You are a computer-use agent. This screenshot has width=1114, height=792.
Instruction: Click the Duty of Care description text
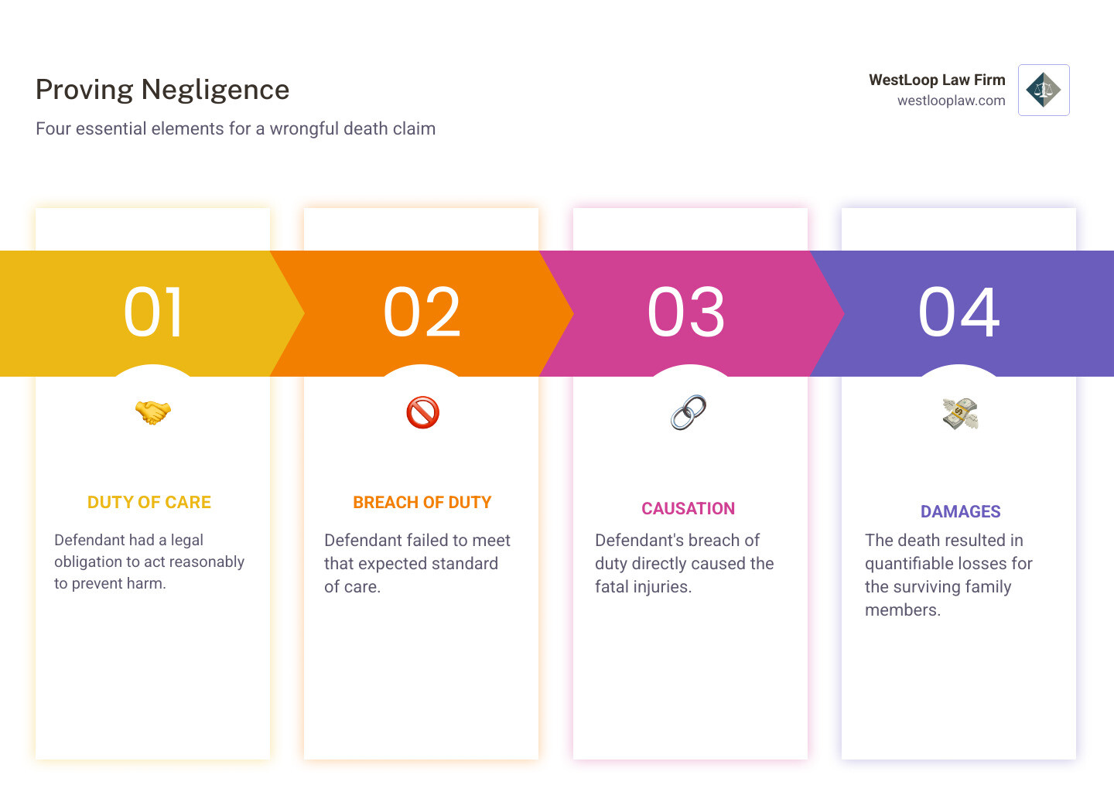point(149,562)
